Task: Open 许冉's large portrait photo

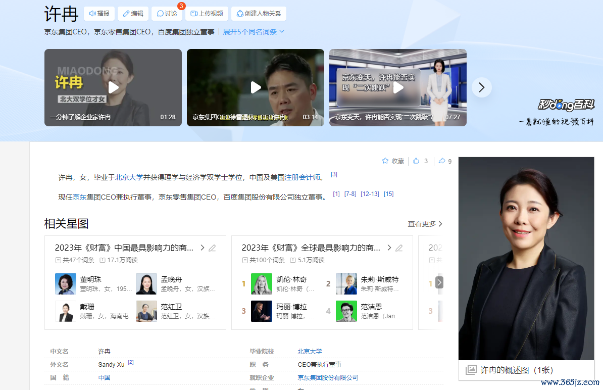Action: point(526,259)
